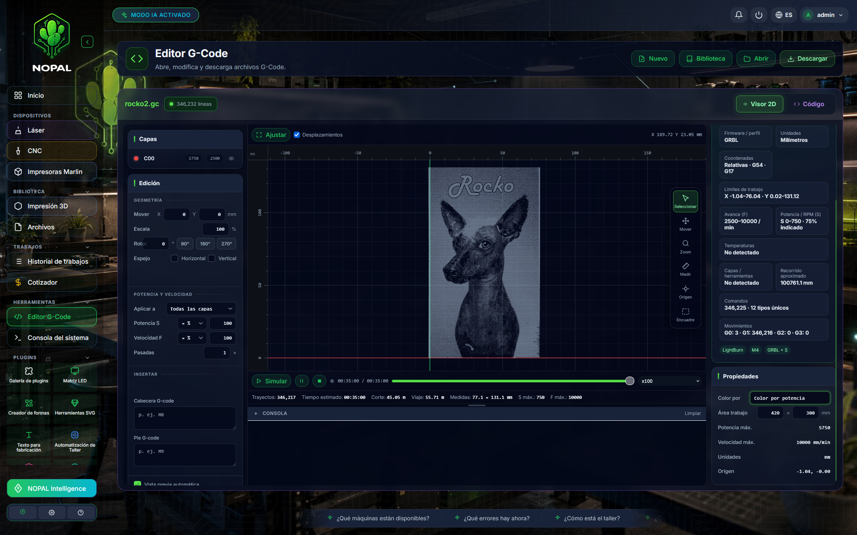Switch to Visor 2D tab
The width and height of the screenshot is (857, 535).
click(759, 104)
